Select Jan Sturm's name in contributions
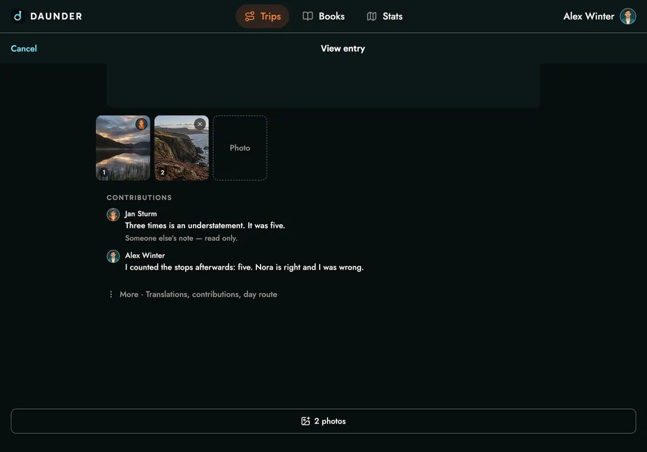This screenshot has width=647, height=452. pos(141,214)
